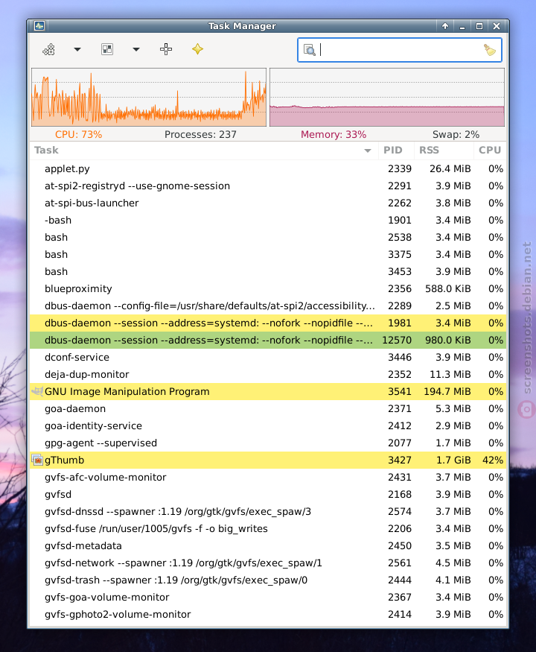536x652 pixels.
Task: Select the gvfsd process with PID 2168
Action: coord(268,495)
